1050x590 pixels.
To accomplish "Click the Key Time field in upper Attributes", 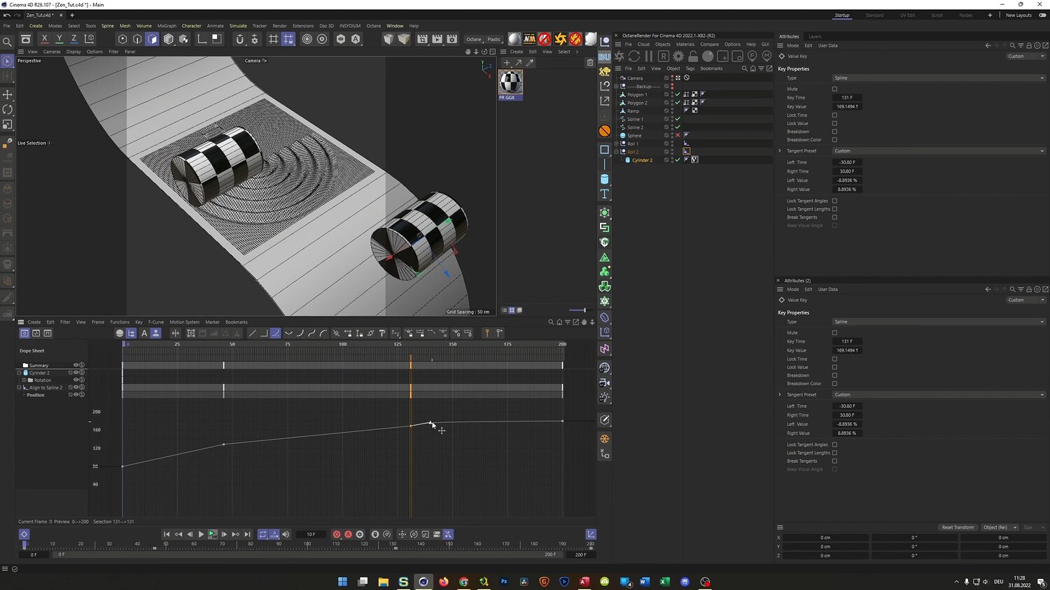I will [x=847, y=98].
